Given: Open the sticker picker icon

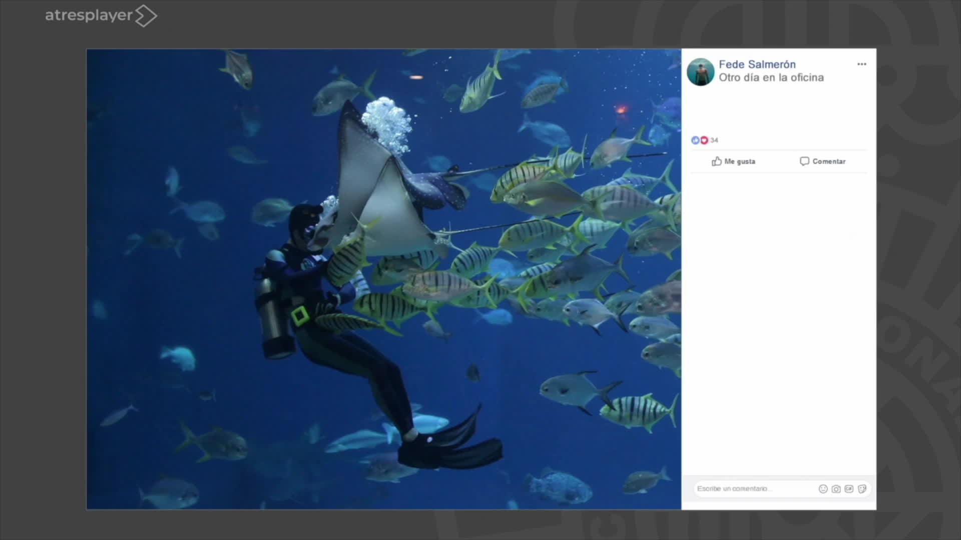Looking at the screenshot, I should coord(862,489).
